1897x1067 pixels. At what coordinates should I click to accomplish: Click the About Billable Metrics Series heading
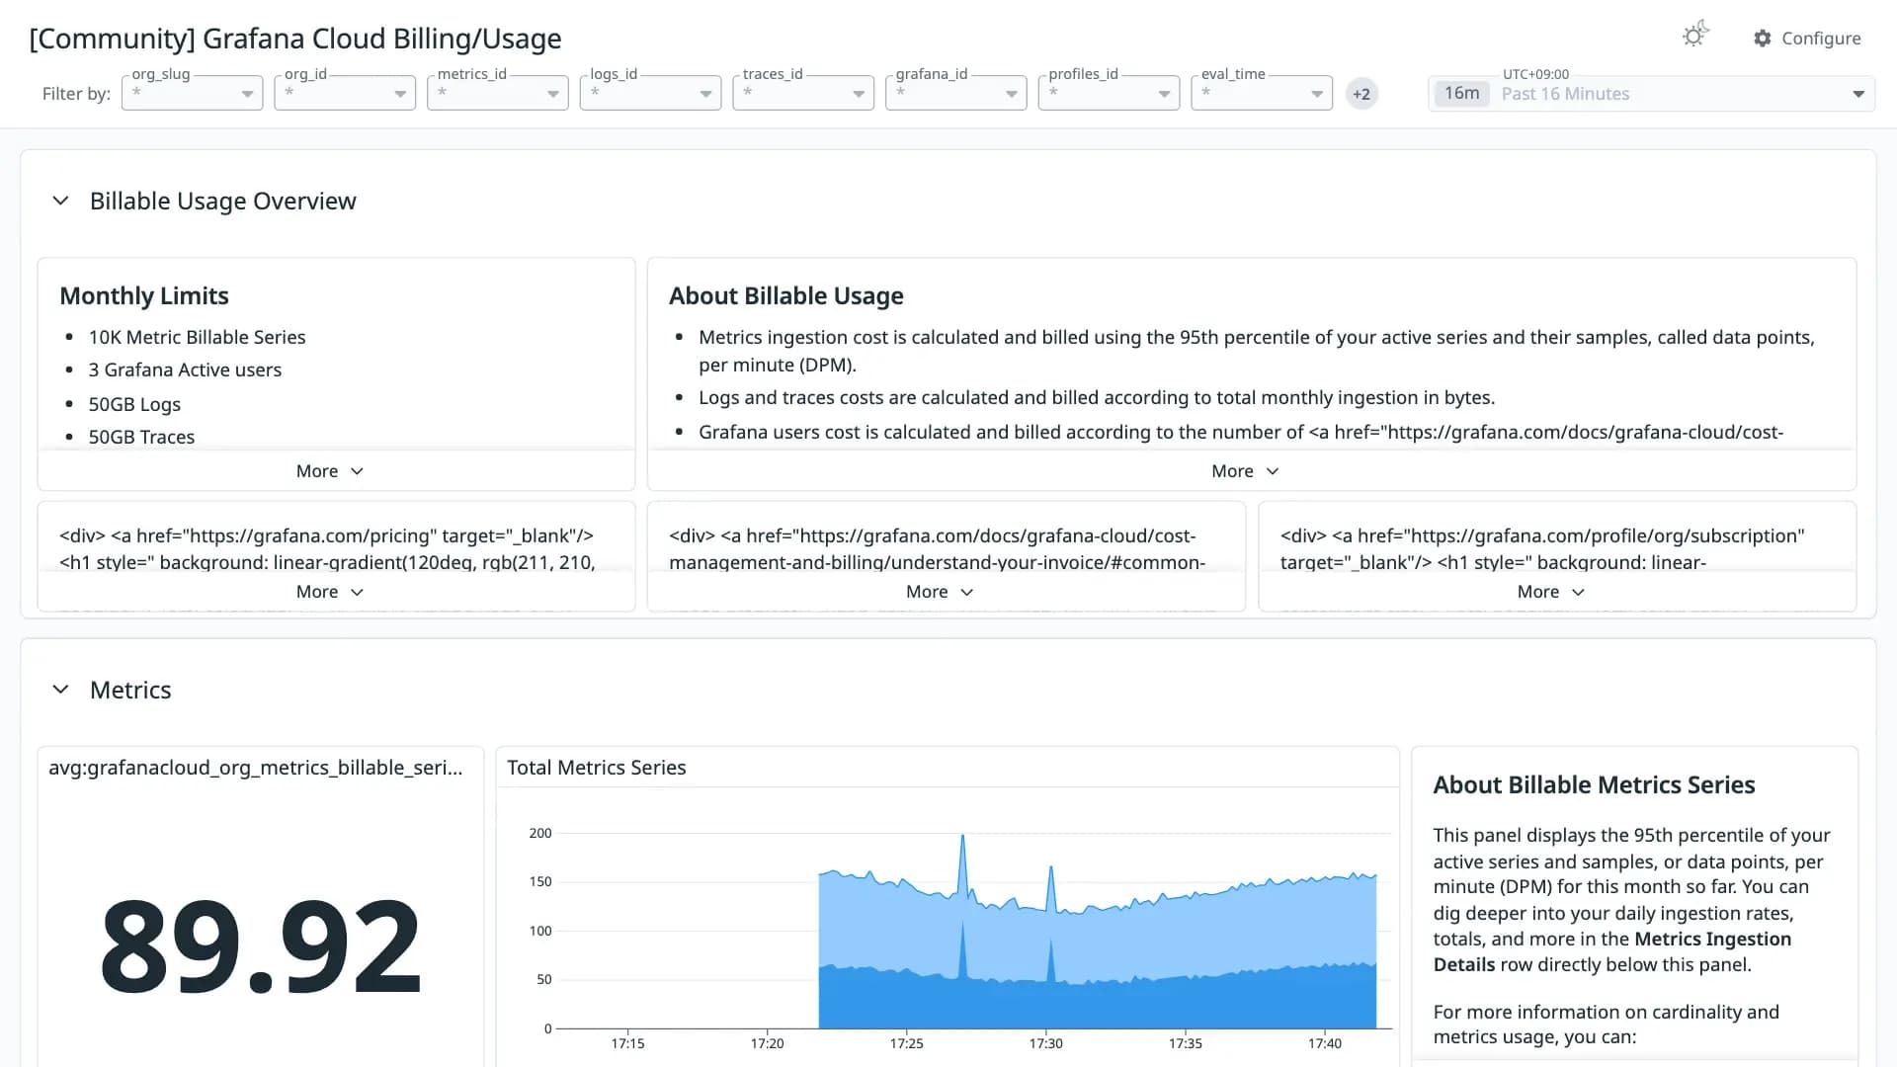tap(1594, 785)
